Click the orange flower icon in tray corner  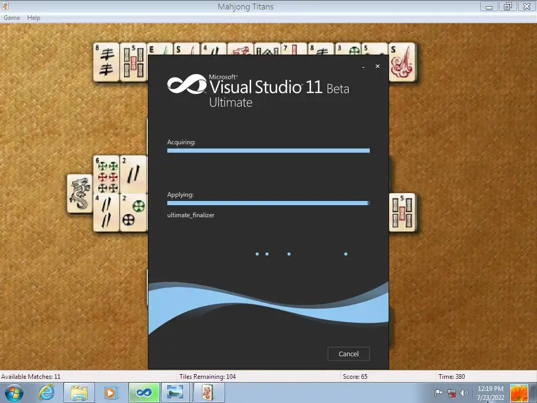(519, 393)
